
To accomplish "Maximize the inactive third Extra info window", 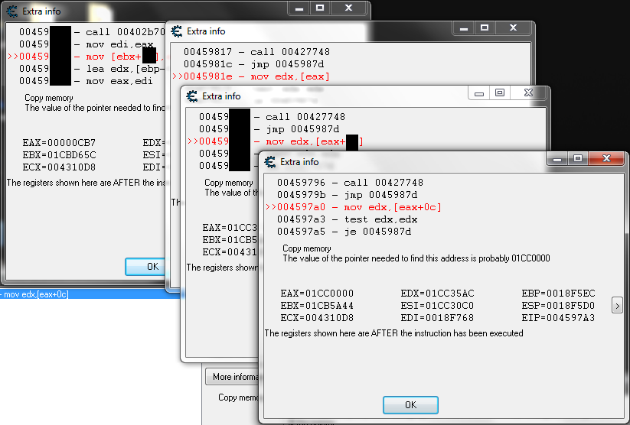I will click(499, 92).
